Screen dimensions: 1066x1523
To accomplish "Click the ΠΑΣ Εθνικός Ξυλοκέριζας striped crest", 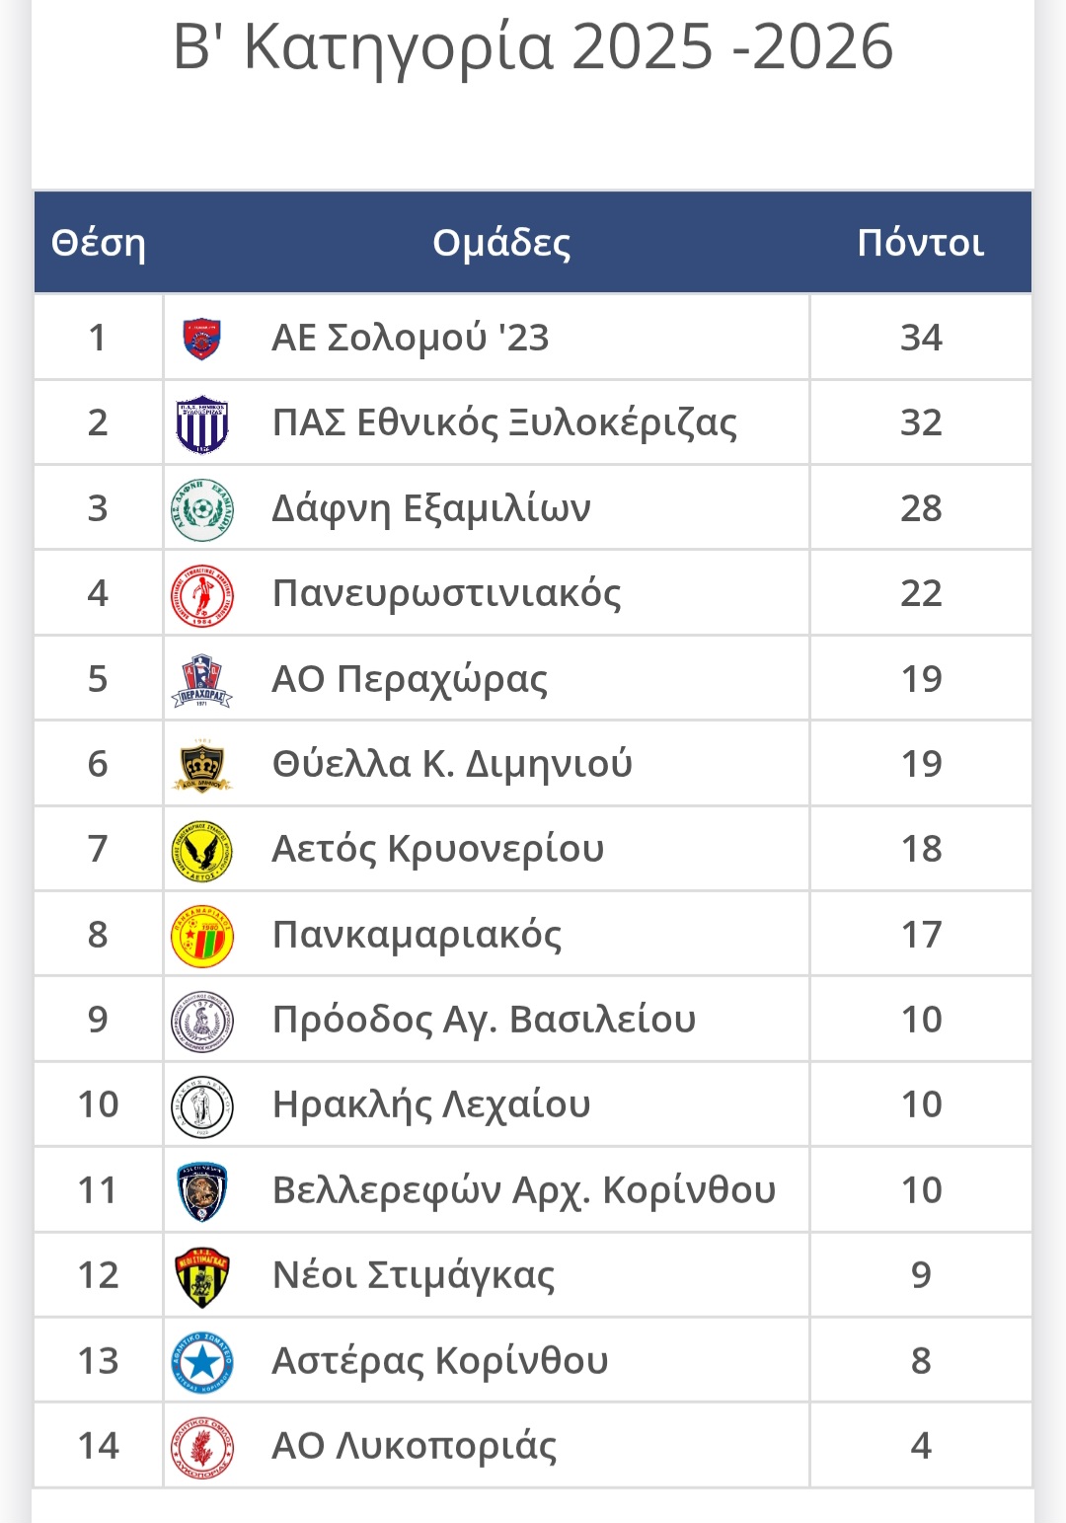I will pos(202,424).
